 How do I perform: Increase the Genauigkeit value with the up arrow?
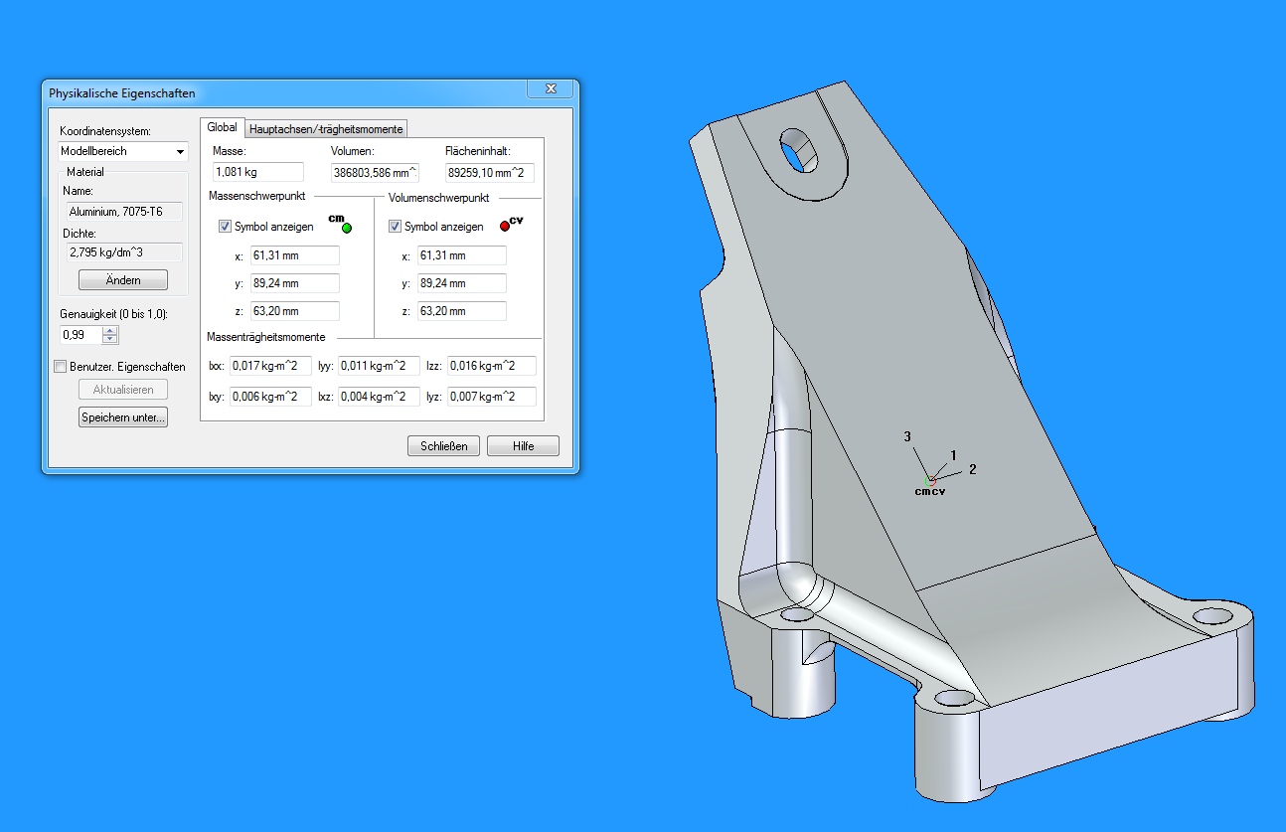[x=110, y=330]
